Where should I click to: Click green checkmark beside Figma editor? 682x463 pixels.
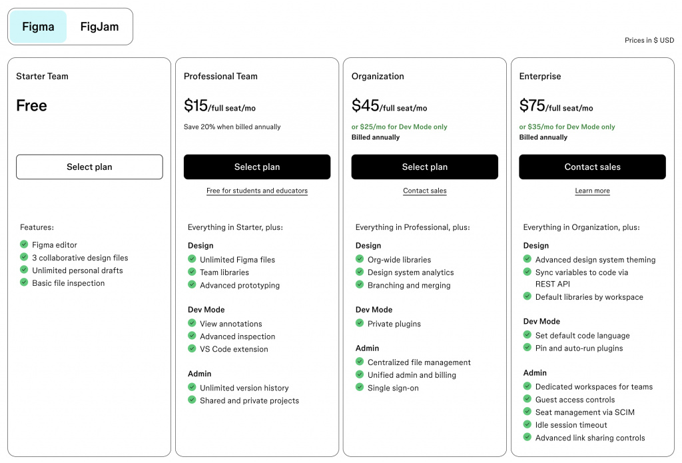(24, 244)
